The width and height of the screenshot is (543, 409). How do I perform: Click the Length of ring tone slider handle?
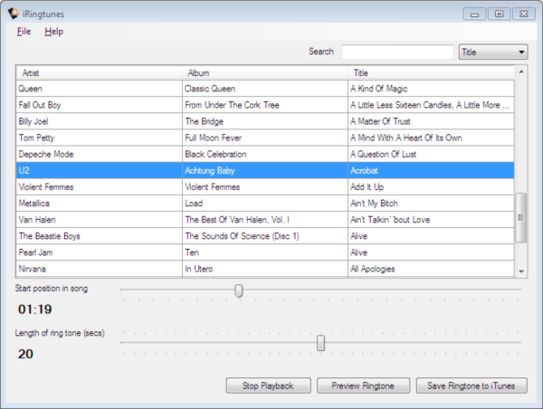[320, 342]
